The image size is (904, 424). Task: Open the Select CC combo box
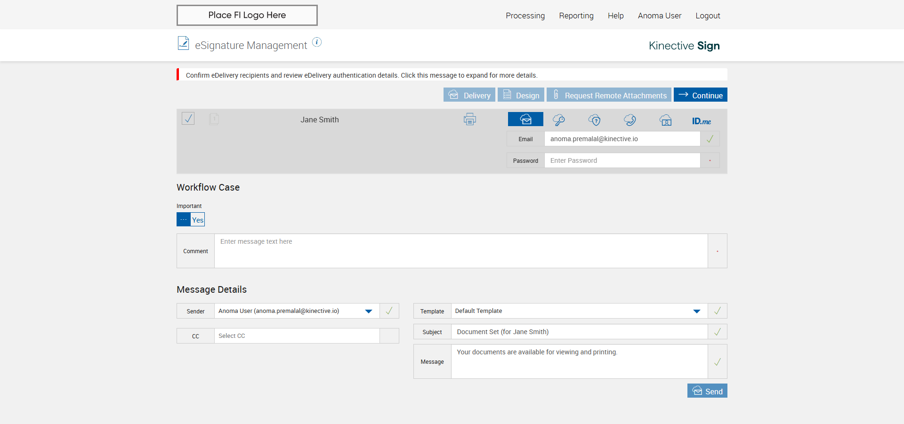point(297,336)
